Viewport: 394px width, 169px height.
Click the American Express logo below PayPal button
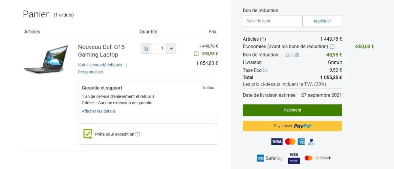301,141
